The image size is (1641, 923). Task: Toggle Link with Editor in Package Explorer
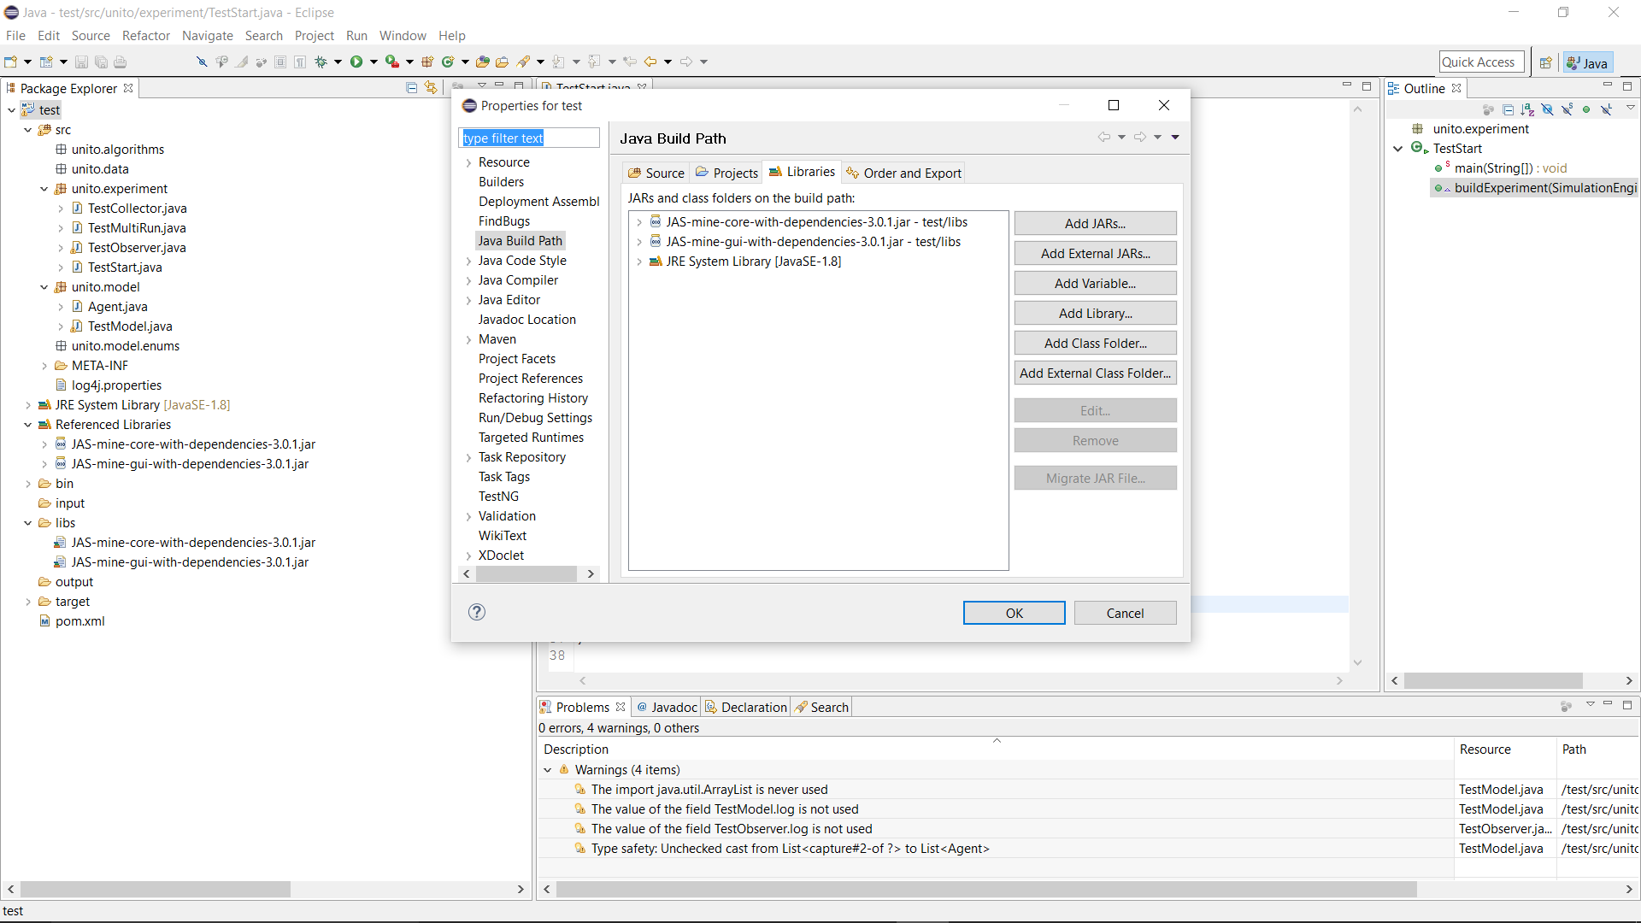click(x=431, y=88)
